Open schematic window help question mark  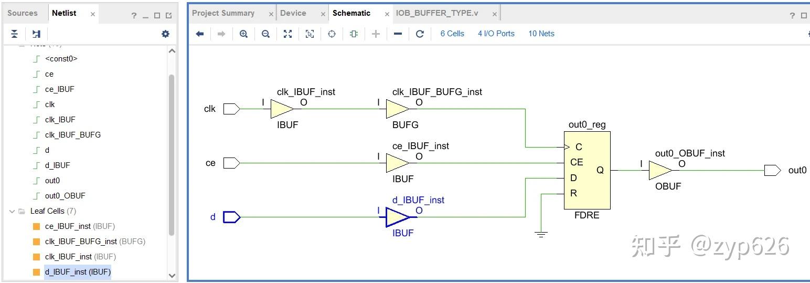[792, 16]
